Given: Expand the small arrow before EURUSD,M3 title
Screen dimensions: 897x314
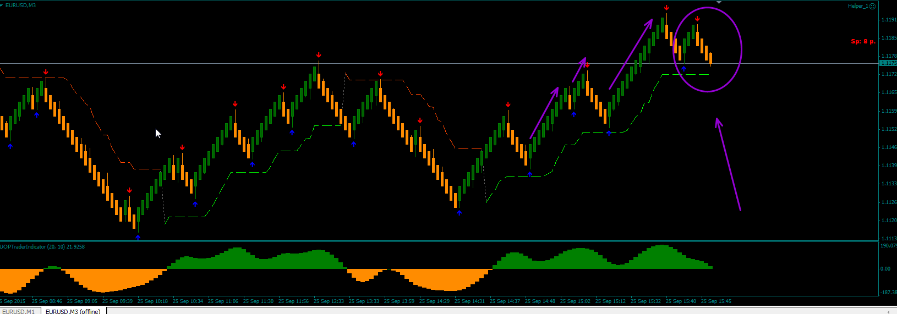Looking at the screenshot, I should coord(2,5).
